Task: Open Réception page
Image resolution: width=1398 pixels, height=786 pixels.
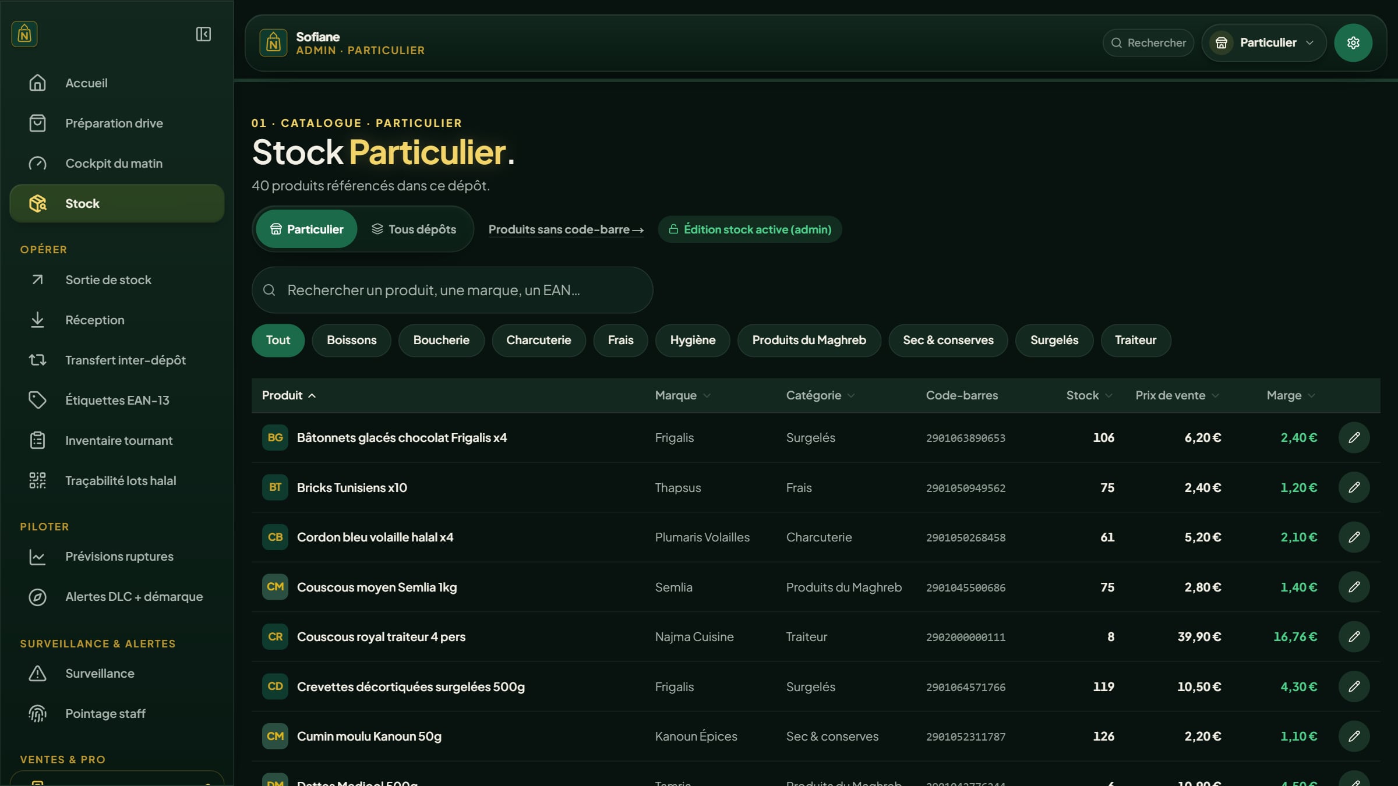Action: [116, 320]
